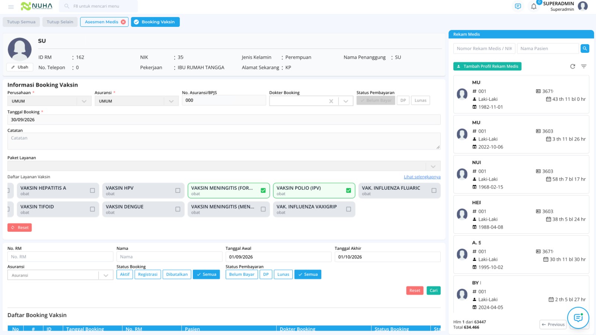The width and height of the screenshot is (596, 335).
Task: Check VAK. INFLUENZA FLUARIC checkbox
Action: tap(434, 191)
